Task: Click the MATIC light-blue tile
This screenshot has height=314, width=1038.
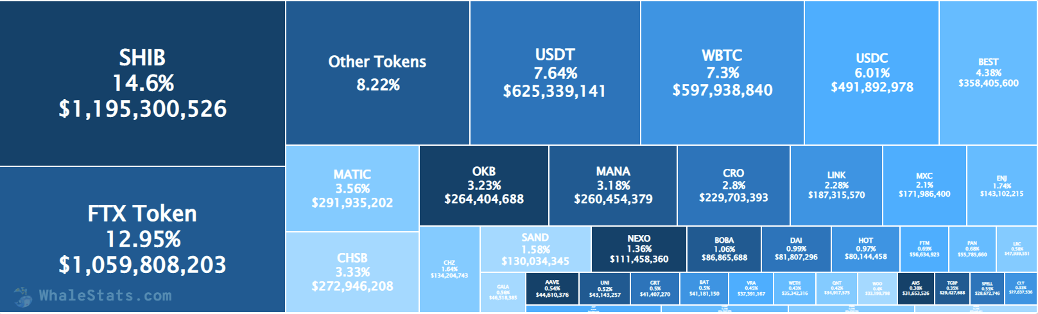Action: [352, 188]
